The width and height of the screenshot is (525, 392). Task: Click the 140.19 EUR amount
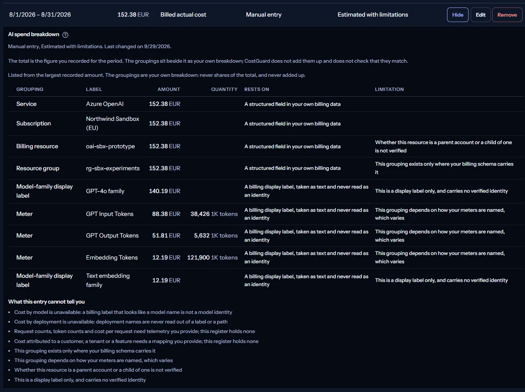click(165, 191)
